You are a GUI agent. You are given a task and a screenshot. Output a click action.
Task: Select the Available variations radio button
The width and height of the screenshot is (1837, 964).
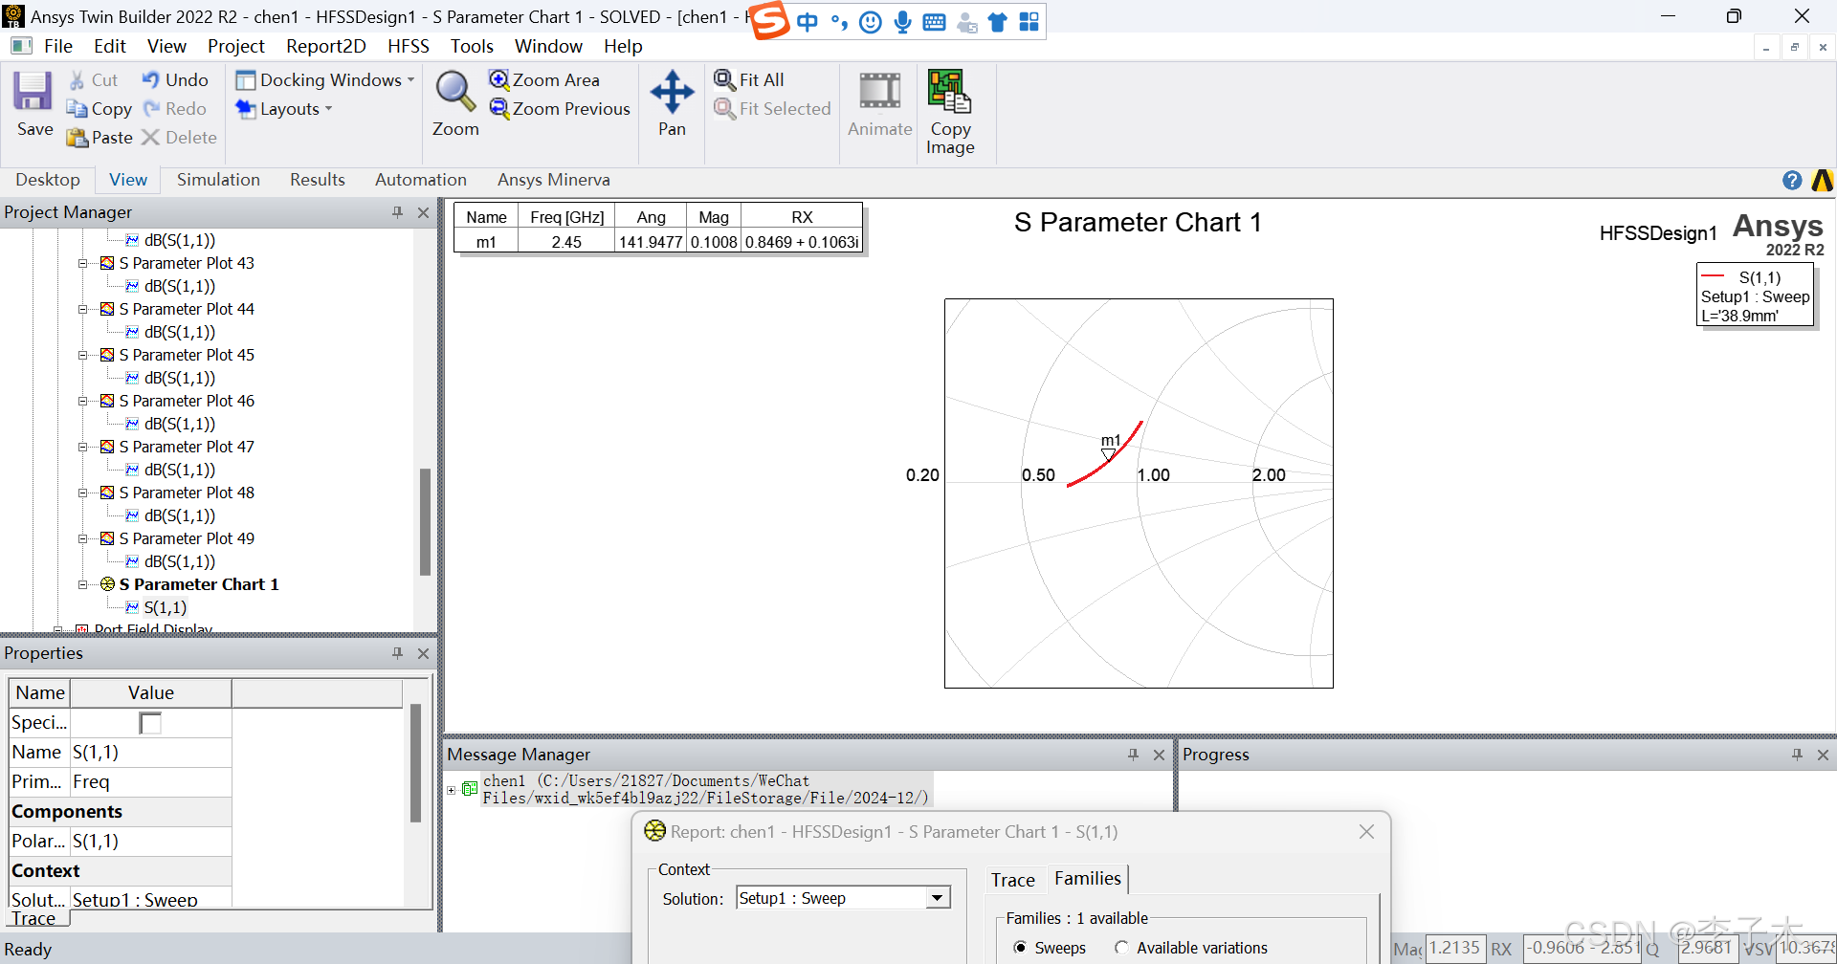[1121, 948]
